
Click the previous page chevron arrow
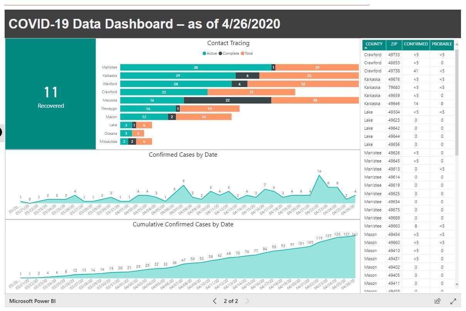(x=215, y=301)
